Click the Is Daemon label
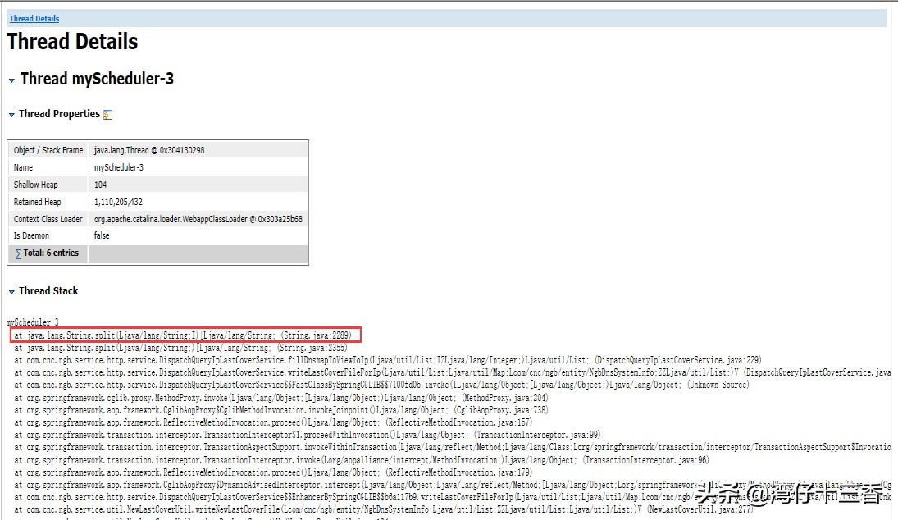 (x=31, y=235)
